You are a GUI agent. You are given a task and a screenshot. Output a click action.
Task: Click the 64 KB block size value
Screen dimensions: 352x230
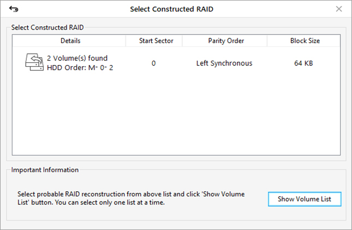point(303,63)
